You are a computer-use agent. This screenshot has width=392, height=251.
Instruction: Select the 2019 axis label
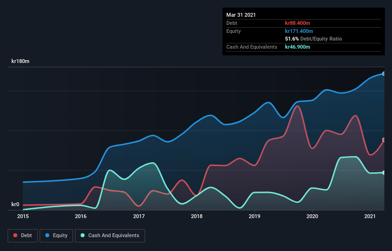pyautogui.click(x=254, y=216)
